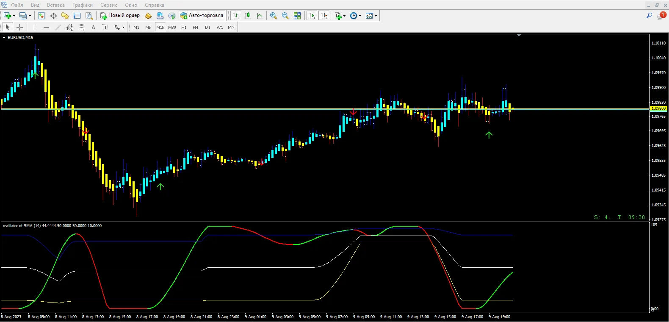Toggle chart auto scroll
Viewport: 669px width, 322px height.
click(312, 16)
